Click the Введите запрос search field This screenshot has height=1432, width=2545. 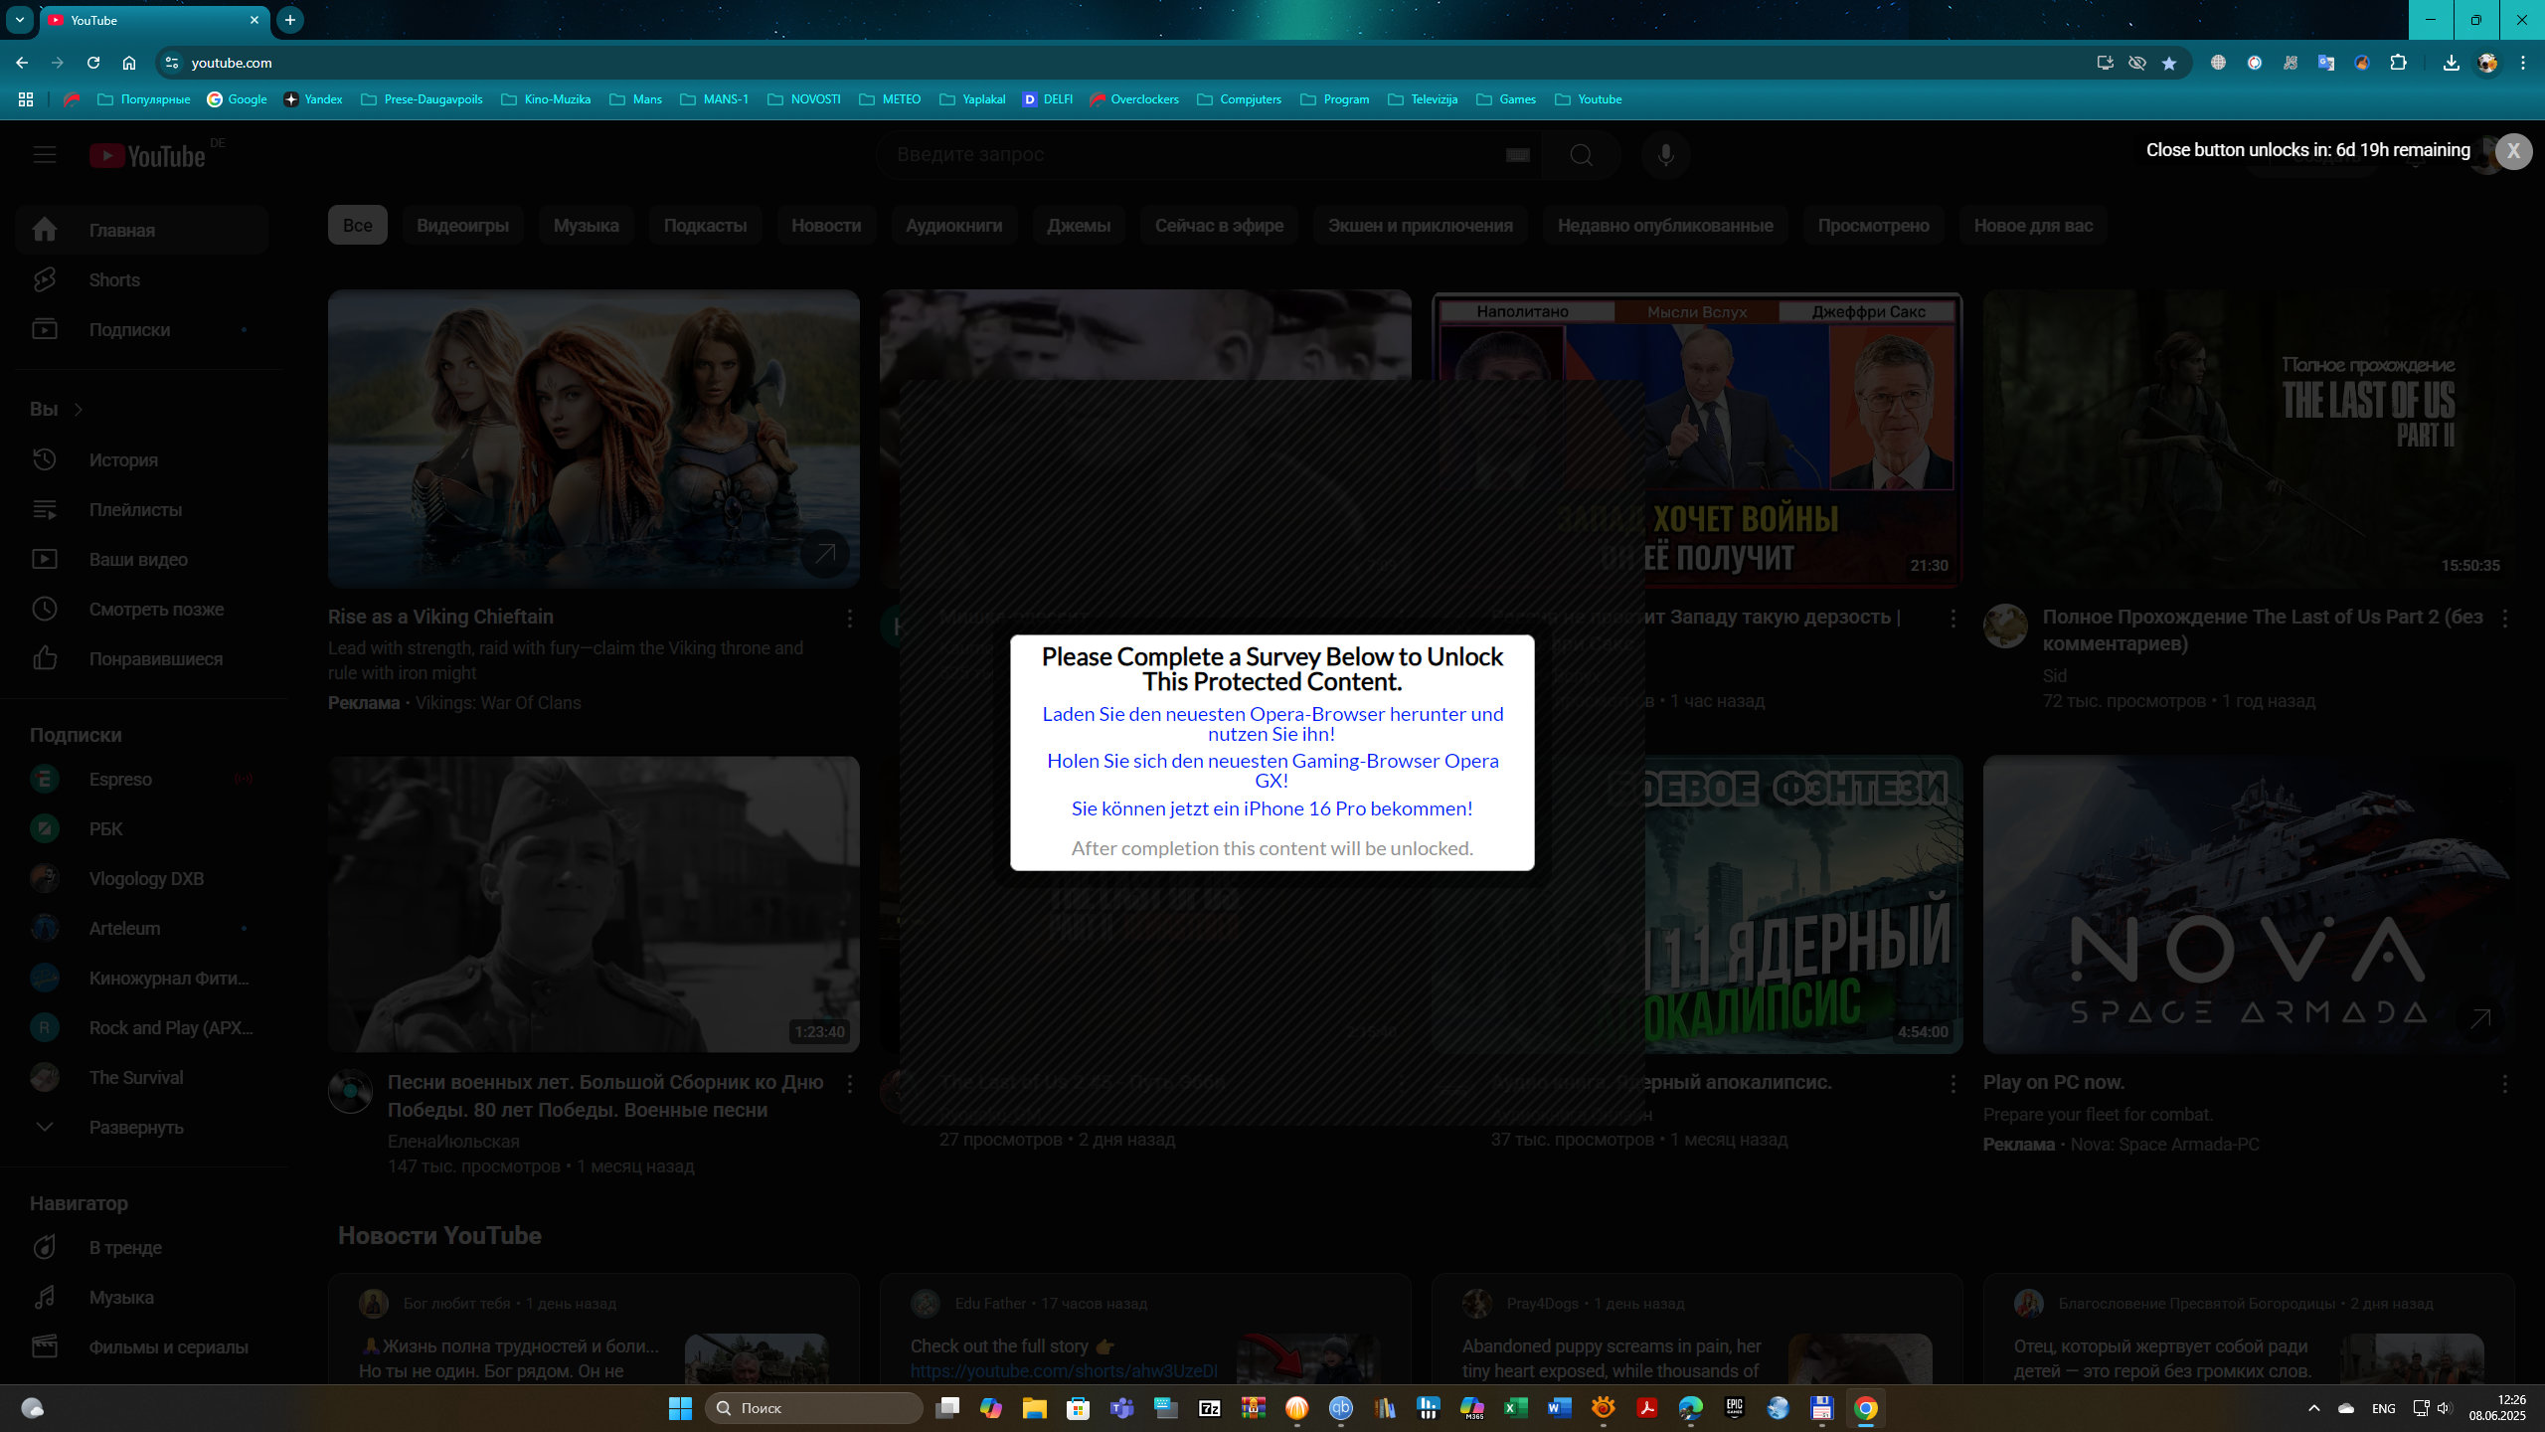click(1193, 155)
